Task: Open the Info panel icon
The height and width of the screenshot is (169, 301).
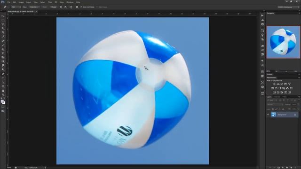Action: [262, 24]
